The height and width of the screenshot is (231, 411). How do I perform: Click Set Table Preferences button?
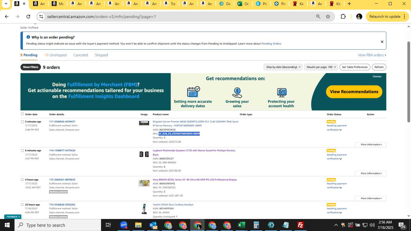[355, 67]
